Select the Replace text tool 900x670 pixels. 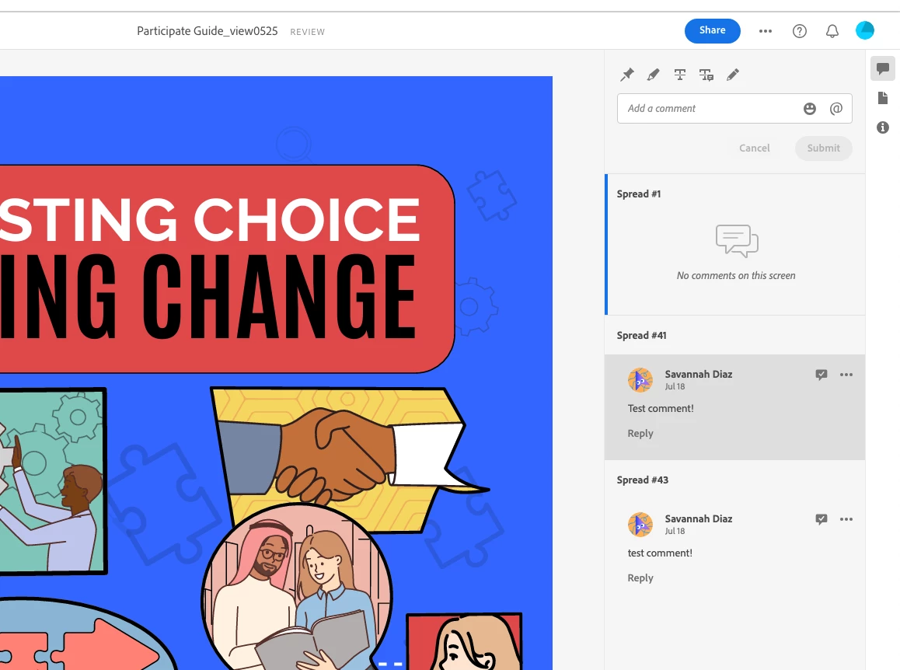(x=706, y=75)
